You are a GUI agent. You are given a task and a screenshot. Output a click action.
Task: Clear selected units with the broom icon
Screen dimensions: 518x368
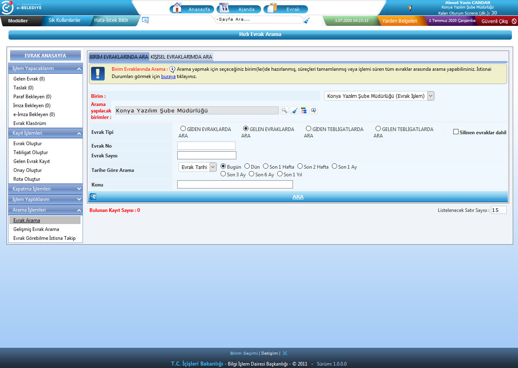coord(294,110)
